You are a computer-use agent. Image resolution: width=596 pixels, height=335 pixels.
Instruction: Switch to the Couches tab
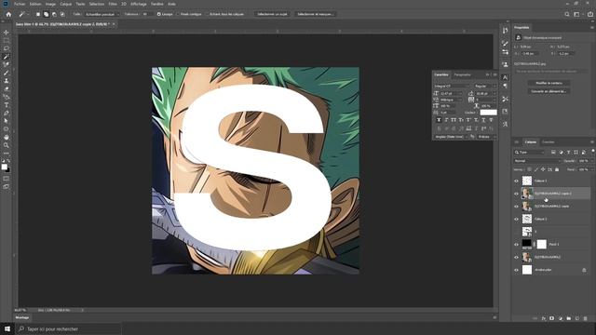[x=548, y=142]
